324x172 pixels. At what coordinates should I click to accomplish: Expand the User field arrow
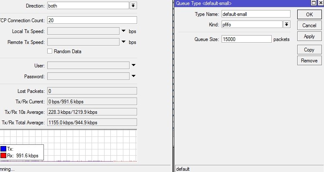pyautogui.click(x=133, y=65)
